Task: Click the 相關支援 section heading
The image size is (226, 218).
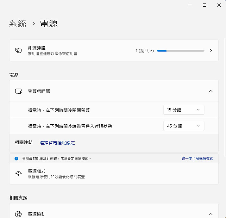Action: point(18,198)
